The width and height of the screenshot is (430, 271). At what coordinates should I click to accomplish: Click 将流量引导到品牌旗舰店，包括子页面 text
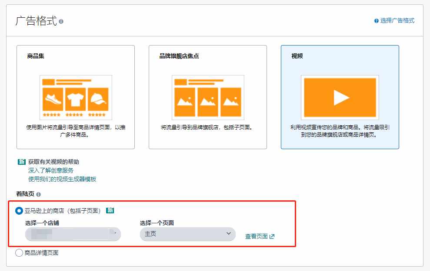[x=207, y=127]
